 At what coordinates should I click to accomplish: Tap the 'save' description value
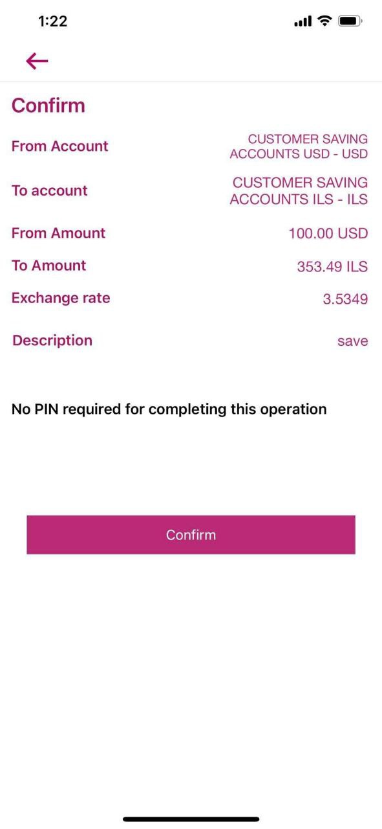[x=353, y=341]
